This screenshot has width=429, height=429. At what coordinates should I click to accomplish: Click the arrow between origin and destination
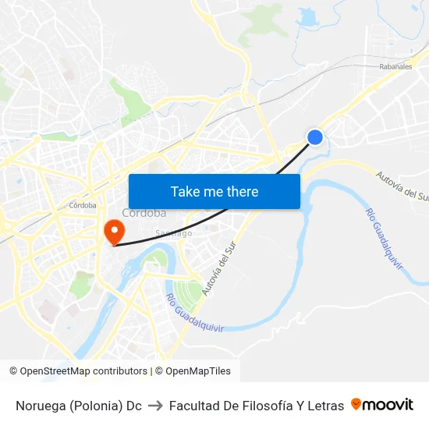click(x=155, y=406)
